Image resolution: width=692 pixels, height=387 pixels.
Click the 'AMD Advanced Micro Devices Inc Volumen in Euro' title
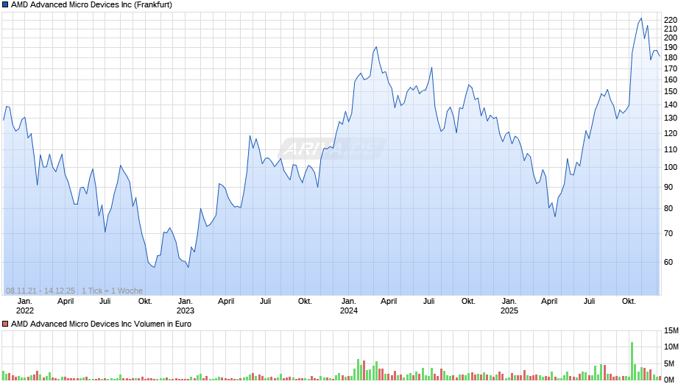click(101, 324)
